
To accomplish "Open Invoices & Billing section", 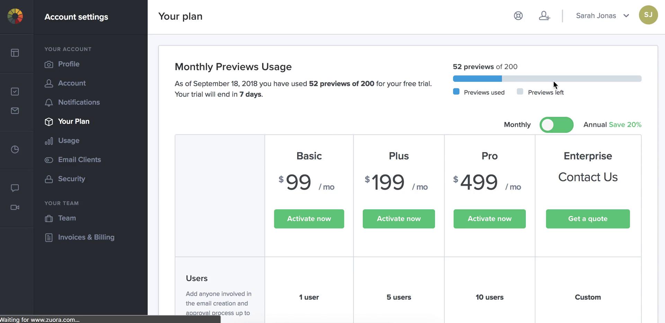I will (x=86, y=237).
